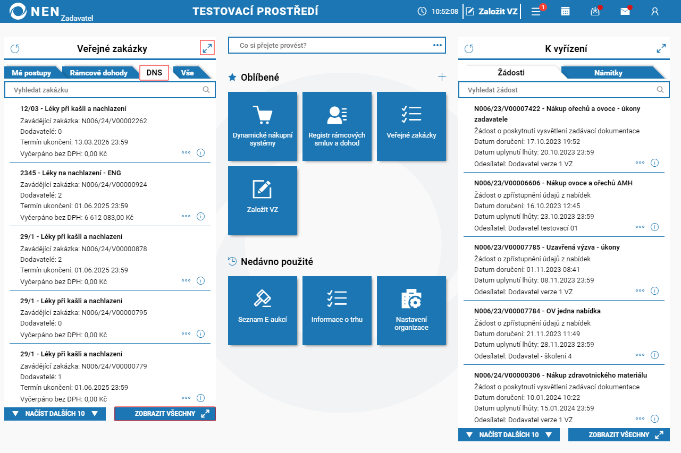Load next 10 in K vyřízení panel
Image resolution: width=681 pixels, height=453 pixels.
(509, 434)
